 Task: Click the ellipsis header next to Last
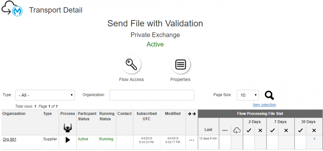225,130
